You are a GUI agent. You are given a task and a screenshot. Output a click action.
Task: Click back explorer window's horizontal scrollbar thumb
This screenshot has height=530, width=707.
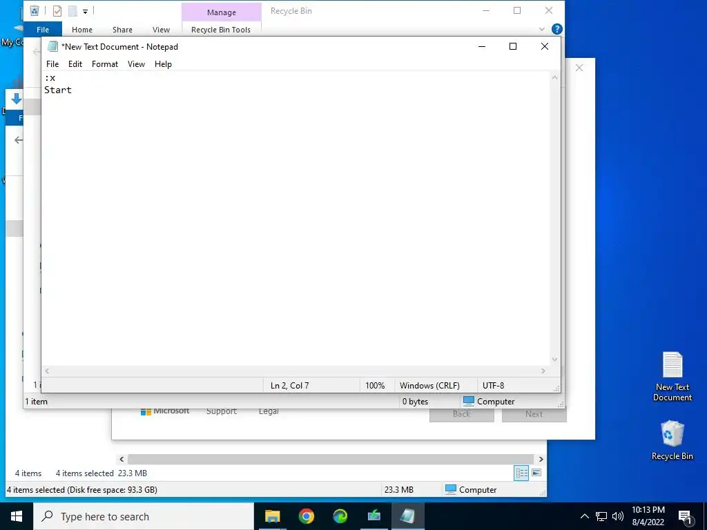pos(331,459)
